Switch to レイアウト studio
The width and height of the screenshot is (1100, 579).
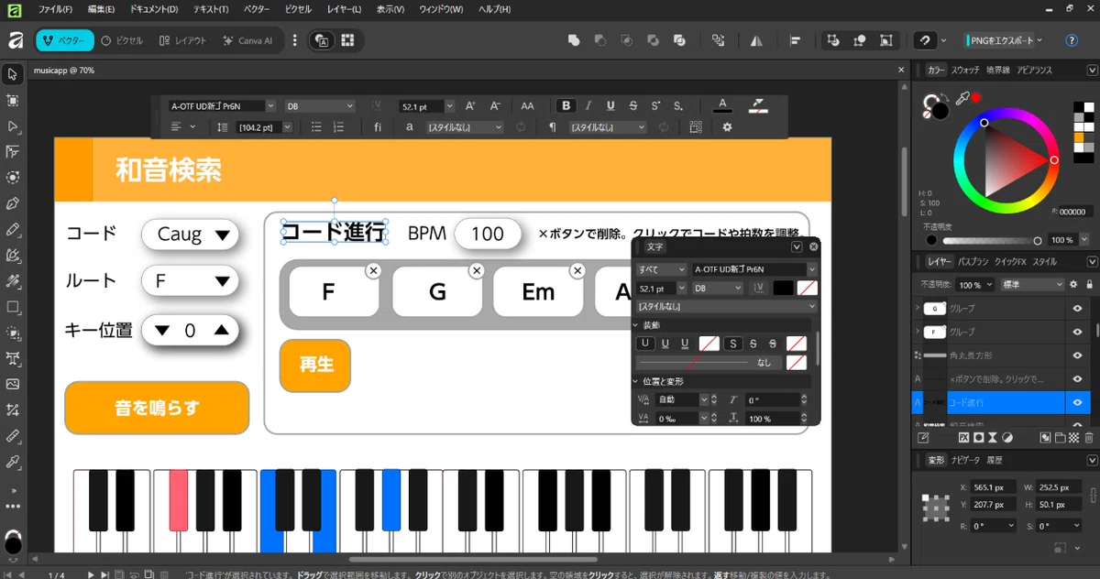click(183, 40)
